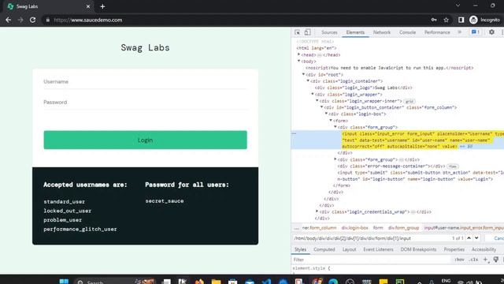
Task: Collapse the login_container div node
Action: pos(308,80)
